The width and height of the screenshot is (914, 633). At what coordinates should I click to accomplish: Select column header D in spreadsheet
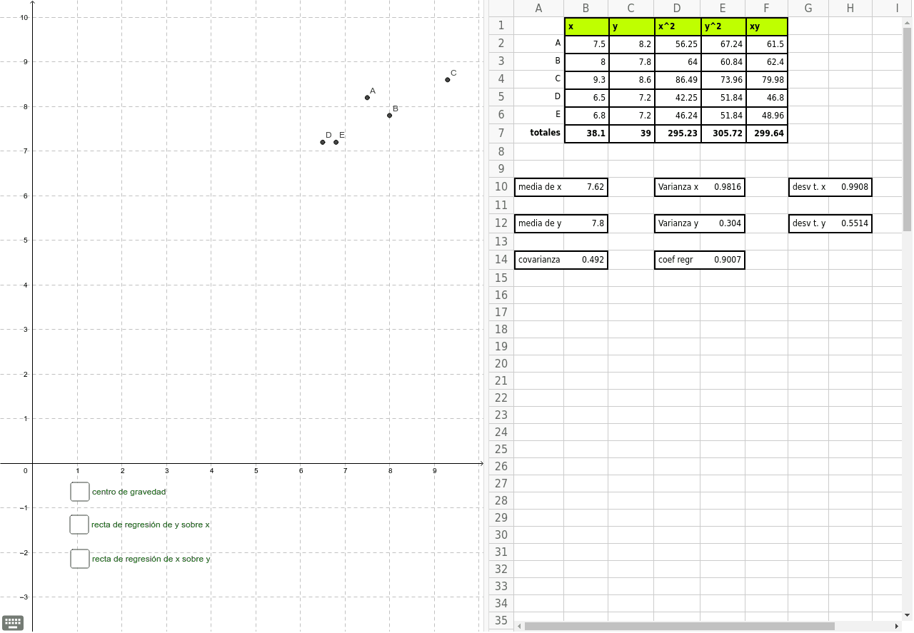pos(677,9)
